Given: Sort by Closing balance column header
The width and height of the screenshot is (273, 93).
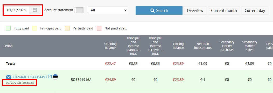Looking at the screenshot, I should coord(178,46).
